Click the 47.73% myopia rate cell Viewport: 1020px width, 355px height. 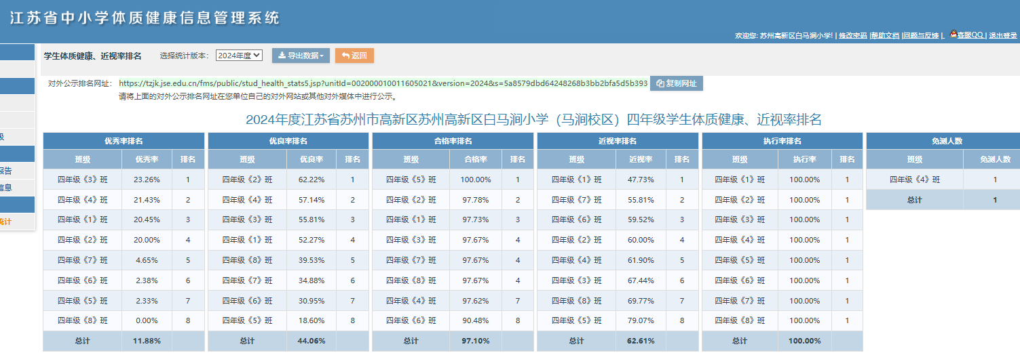640,180
